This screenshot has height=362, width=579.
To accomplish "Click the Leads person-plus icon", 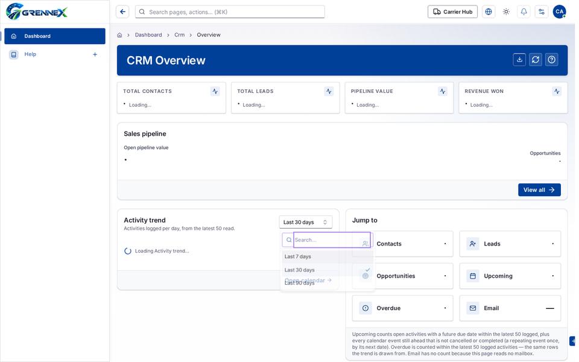I will click(473, 244).
